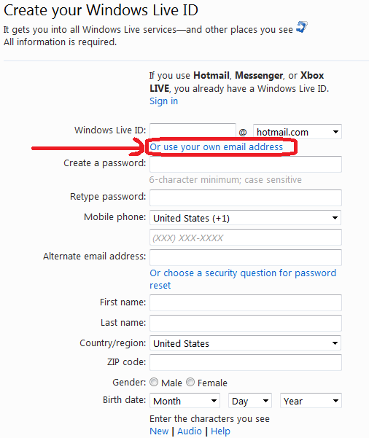Click the Birth date label
This screenshot has height=438, width=369.
(124, 400)
